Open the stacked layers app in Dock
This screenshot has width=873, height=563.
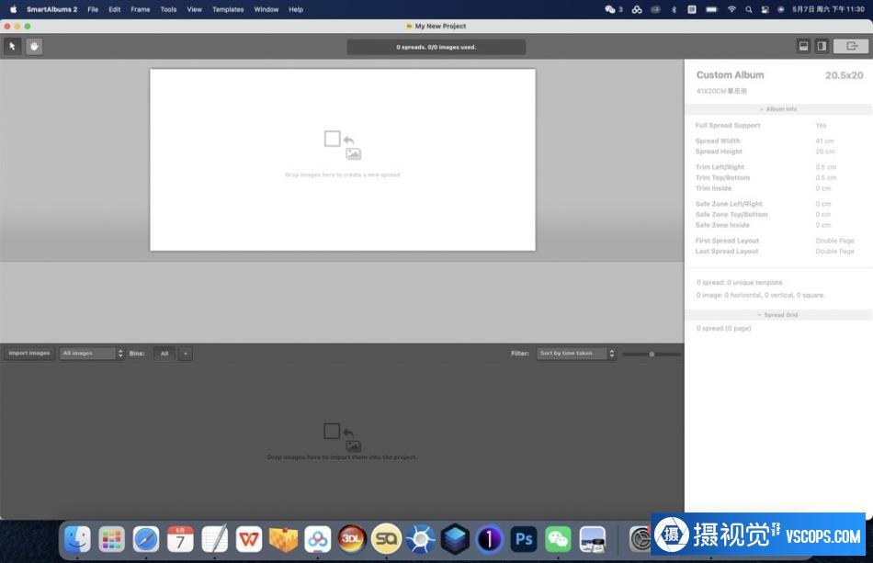455,538
